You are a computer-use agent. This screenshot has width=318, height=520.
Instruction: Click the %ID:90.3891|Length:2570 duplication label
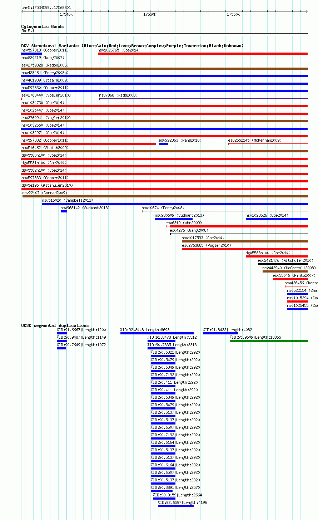175,488
